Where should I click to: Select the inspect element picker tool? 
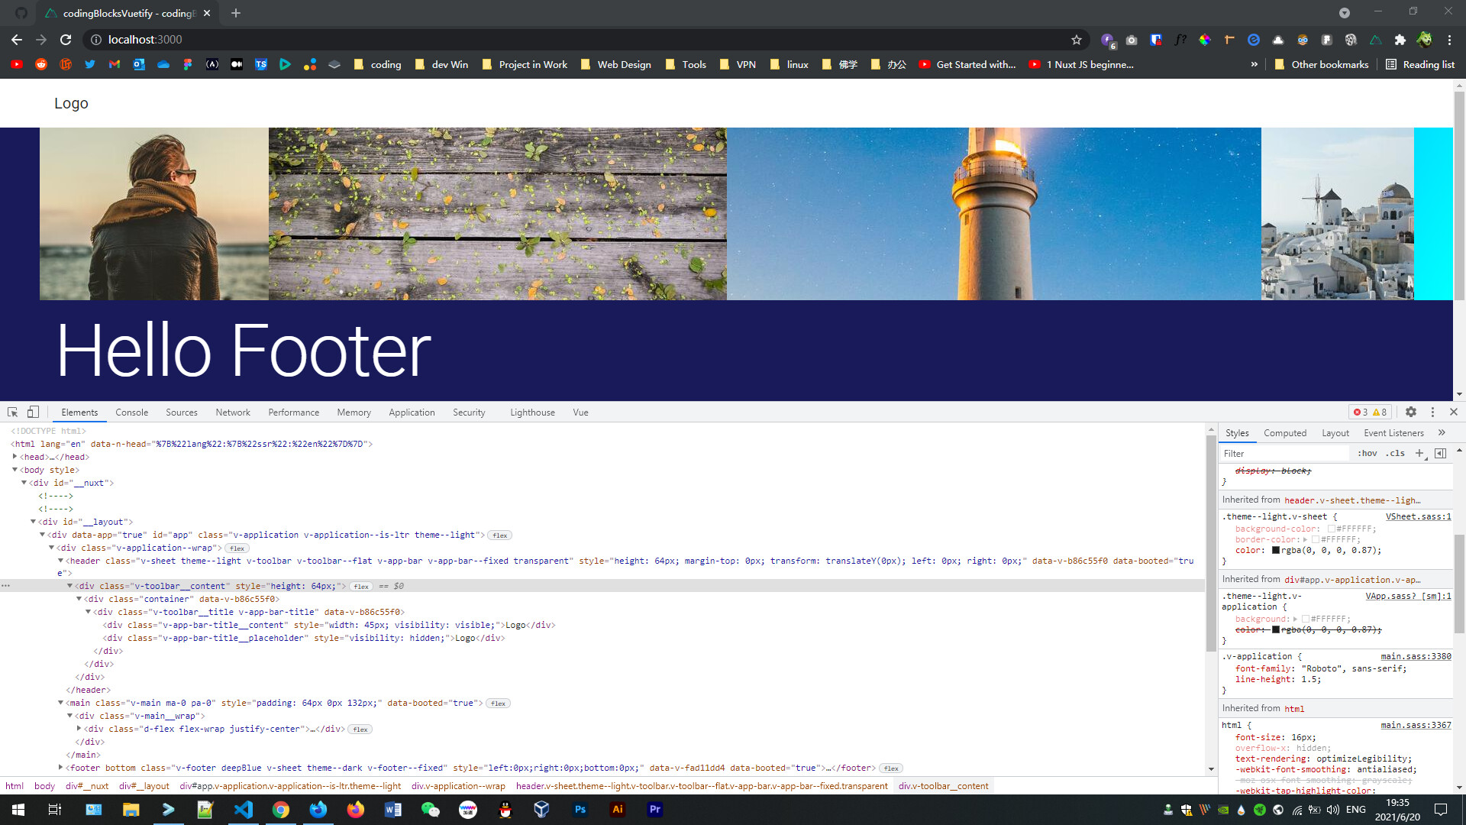(x=11, y=412)
